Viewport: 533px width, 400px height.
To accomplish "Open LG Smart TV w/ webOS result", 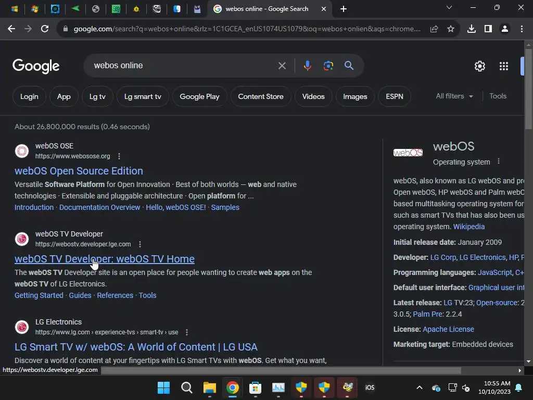I will coord(136,347).
